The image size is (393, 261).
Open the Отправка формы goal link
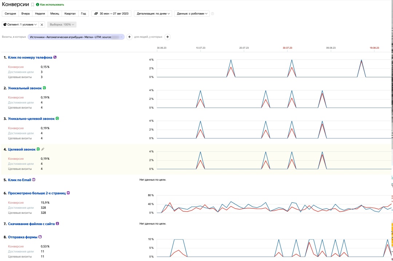(23, 237)
